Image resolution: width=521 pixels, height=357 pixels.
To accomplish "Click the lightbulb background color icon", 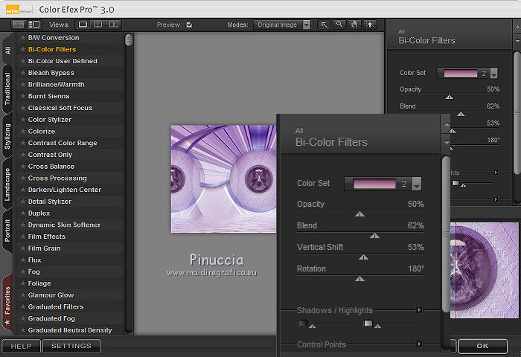I will point(369,25).
